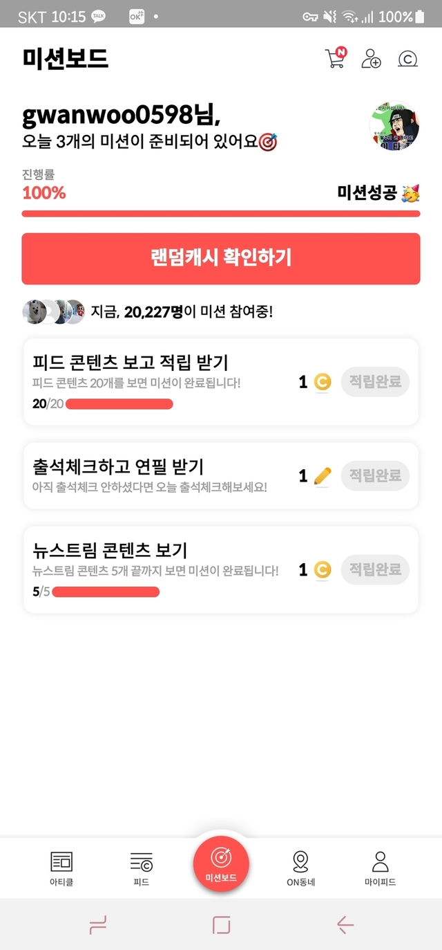Tap the Android back navigation button

coord(345,924)
